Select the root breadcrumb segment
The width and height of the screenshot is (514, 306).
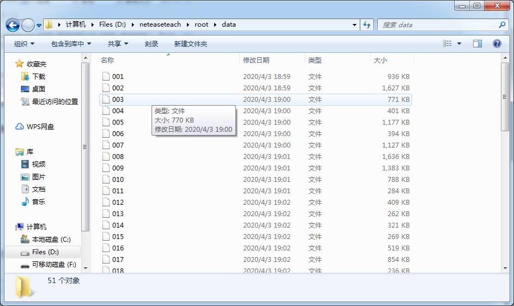click(201, 25)
